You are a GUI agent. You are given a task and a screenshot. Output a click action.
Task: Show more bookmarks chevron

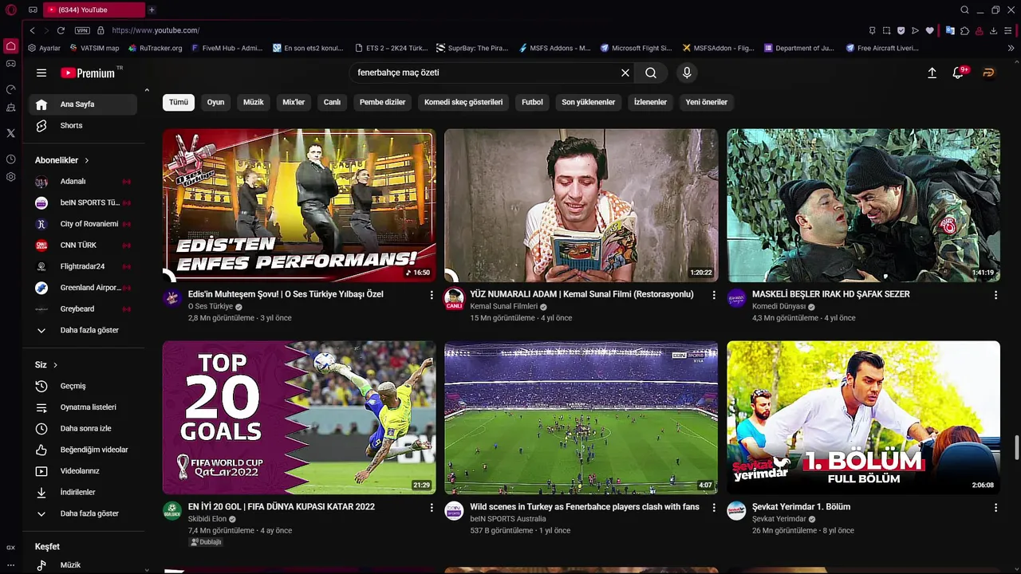(x=1011, y=48)
